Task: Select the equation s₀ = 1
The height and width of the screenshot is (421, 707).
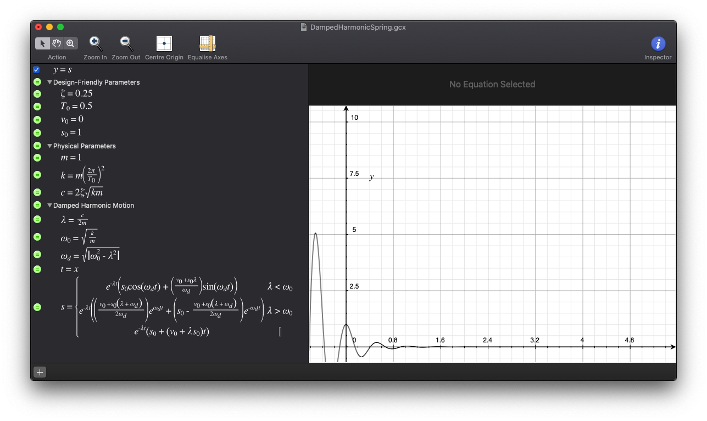Action: (x=71, y=132)
